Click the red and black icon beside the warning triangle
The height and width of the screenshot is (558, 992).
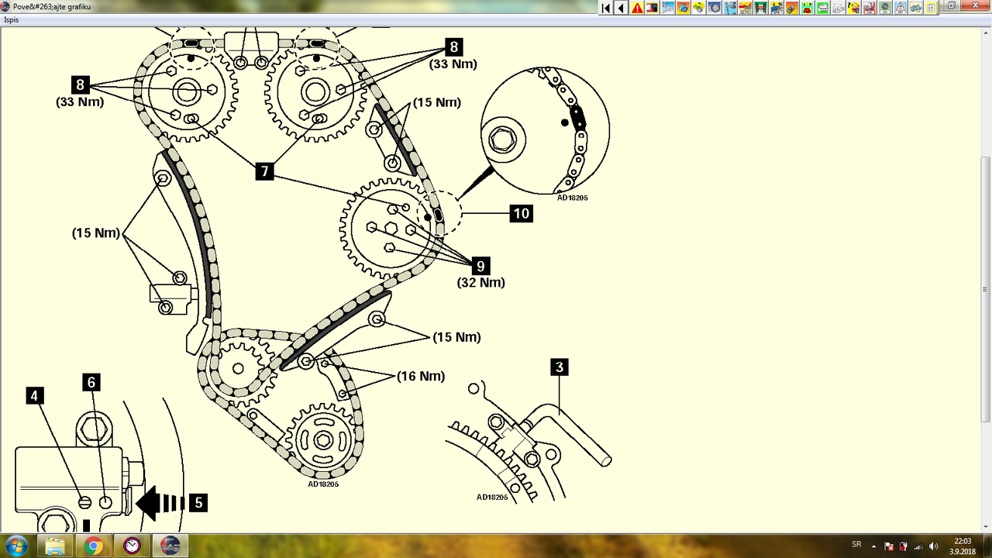click(653, 8)
